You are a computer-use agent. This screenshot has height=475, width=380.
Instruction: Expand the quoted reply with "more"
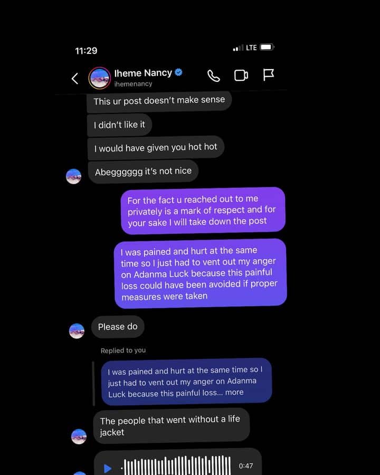234,392
